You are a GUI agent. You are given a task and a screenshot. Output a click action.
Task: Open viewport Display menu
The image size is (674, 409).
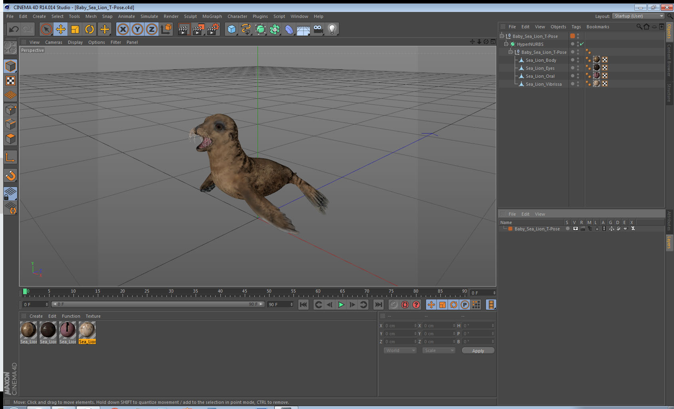[75, 42]
